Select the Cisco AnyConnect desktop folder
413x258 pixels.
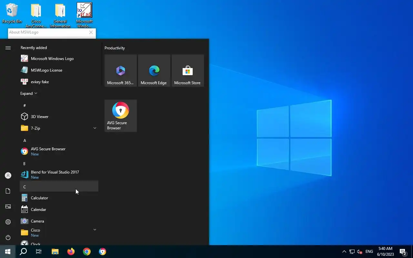pyautogui.click(x=36, y=15)
